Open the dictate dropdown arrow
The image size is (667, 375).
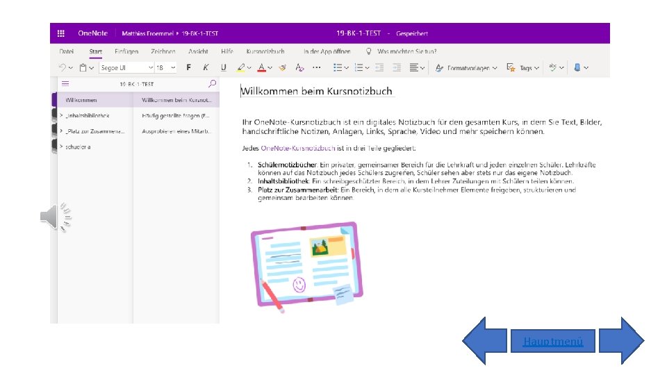coord(586,67)
